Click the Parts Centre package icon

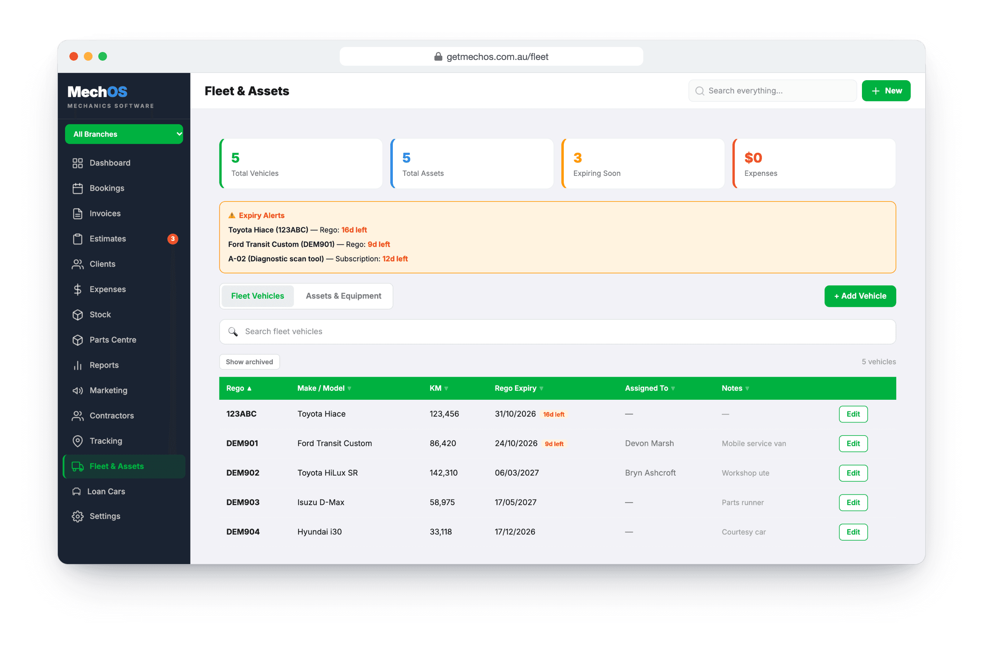pos(78,340)
